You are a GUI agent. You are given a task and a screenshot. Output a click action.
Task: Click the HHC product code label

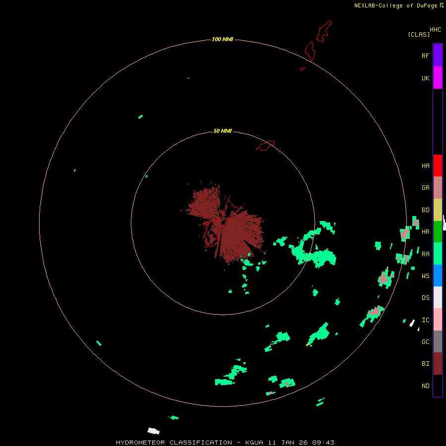click(x=436, y=30)
